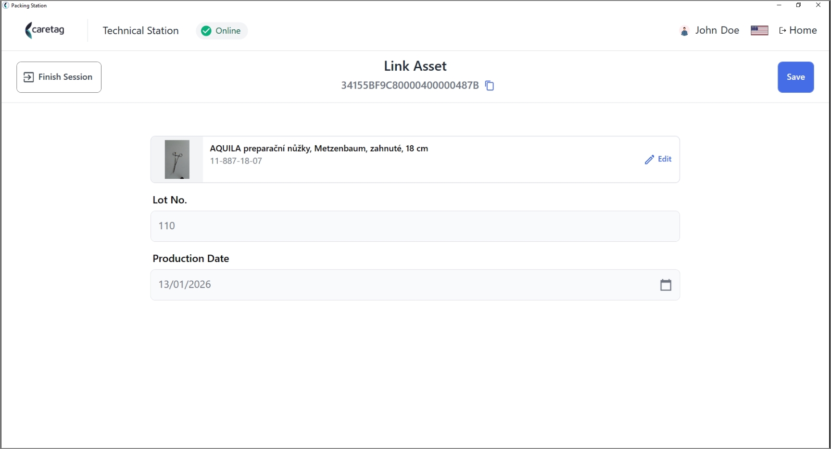Image resolution: width=831 pixels, height=449 pixels.
Task: Click the Edit link for the scissors
Action: [x=658, y=159]
